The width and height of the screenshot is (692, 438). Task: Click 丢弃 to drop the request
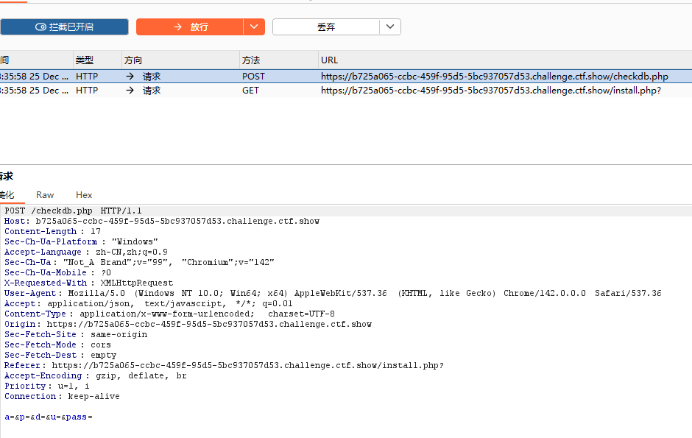click(326, 27)
